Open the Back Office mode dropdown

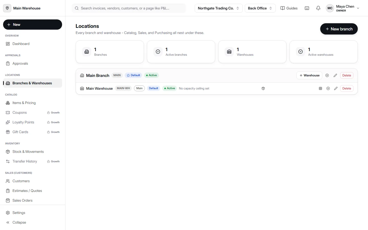click(x=260, y=8)
